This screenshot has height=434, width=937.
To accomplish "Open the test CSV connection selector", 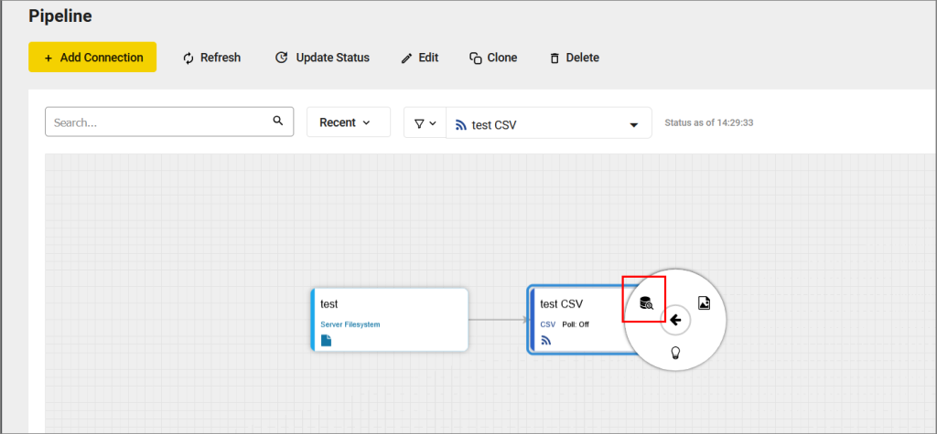I will tap(549, 124).
